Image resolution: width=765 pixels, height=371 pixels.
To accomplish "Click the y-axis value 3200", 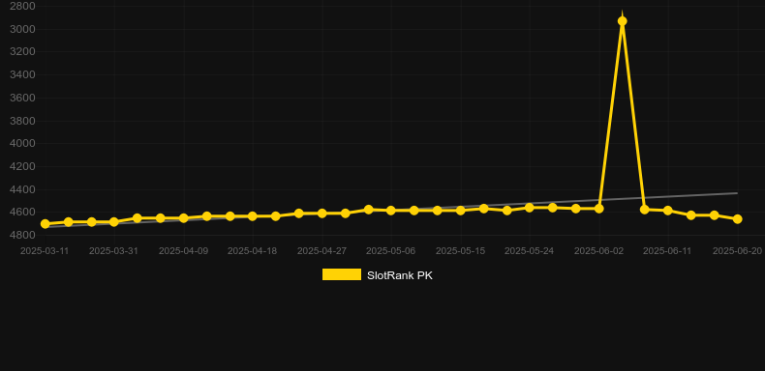I will pos(22,51).
